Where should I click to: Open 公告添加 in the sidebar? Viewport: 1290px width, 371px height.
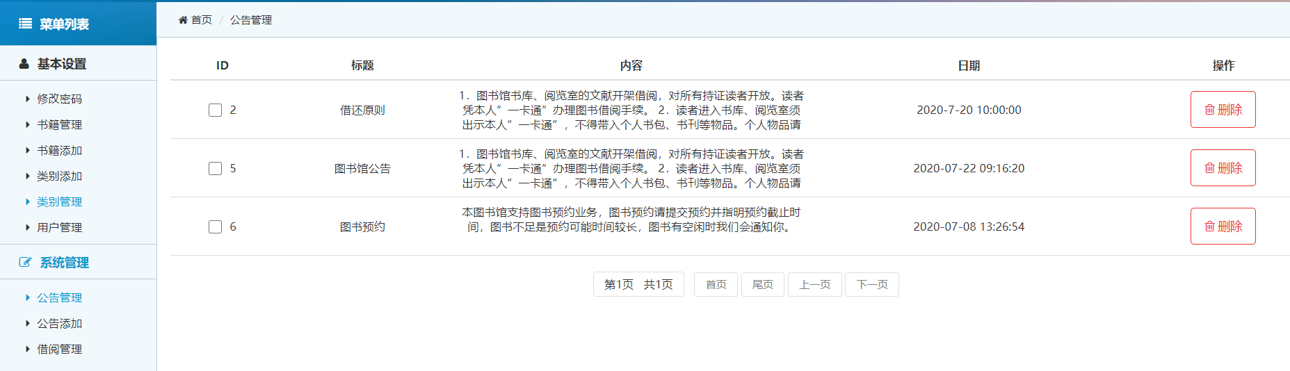pos(59,323)
